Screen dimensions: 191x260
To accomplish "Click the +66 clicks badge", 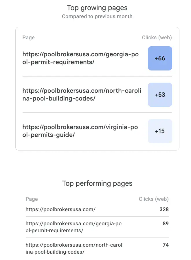I will pyautogui.click(x=160, y=58).
